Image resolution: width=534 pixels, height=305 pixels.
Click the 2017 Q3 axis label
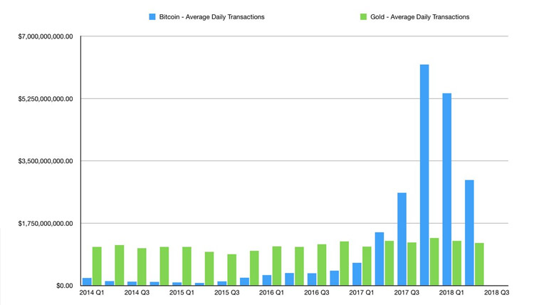click(x=407, y=293)
